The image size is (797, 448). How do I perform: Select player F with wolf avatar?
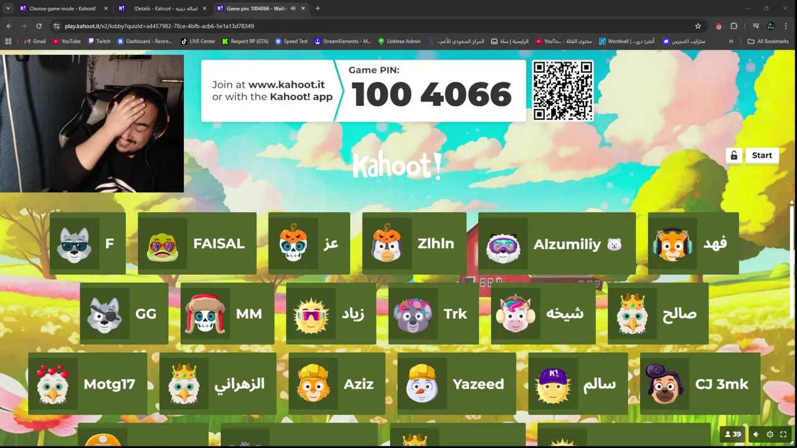(74, 244)
